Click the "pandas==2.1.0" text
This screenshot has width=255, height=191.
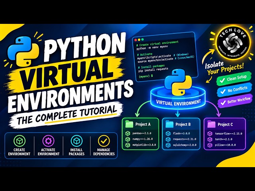[142, 133]
